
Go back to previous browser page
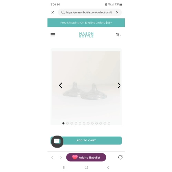pos(52,157)
